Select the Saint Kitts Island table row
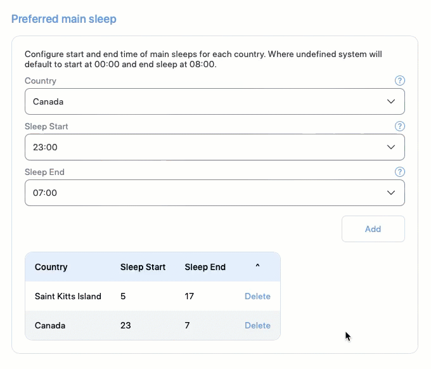 [x=153, y=296]
